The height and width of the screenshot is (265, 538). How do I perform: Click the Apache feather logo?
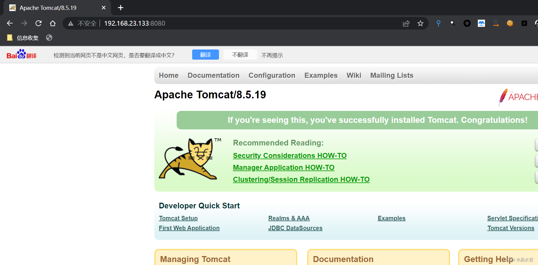click(x=518, y=97)
